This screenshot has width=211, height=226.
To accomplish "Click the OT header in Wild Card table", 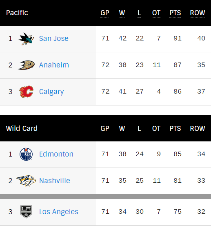I will tap(156, 129).
